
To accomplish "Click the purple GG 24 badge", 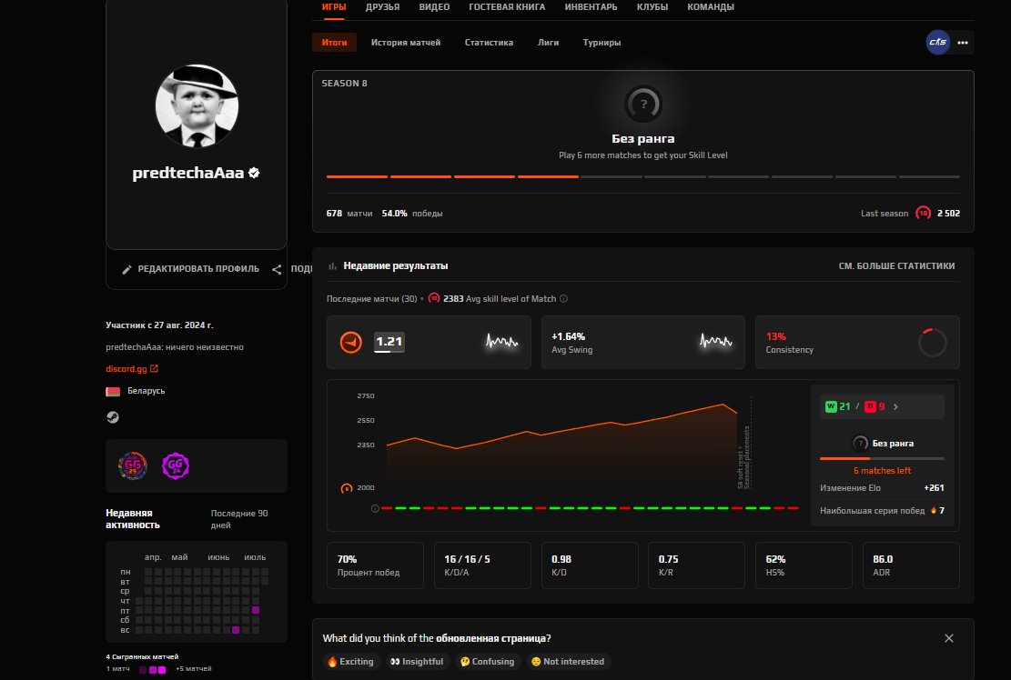I will click(176, 466).
